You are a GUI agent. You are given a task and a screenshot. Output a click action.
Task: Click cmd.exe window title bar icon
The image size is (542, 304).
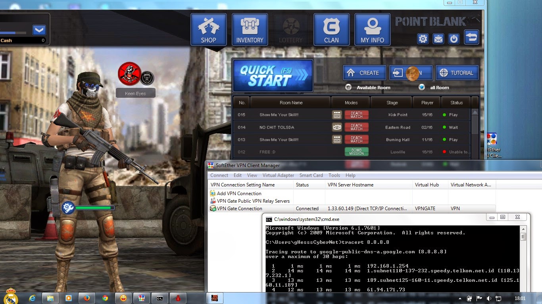269,219
